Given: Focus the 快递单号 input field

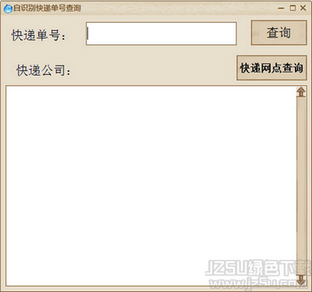Looking at the screenshot, I should [x=162, y=33].
